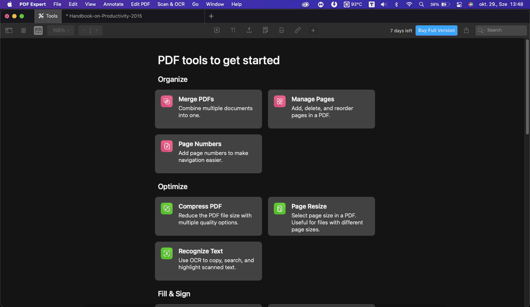Start Recognize Text with OCR

point(208,260)
